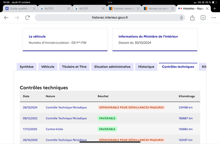Tap the 16:06 clock in status bar
The width and height of the screenshot is (220, 144).
coord(6,2)
